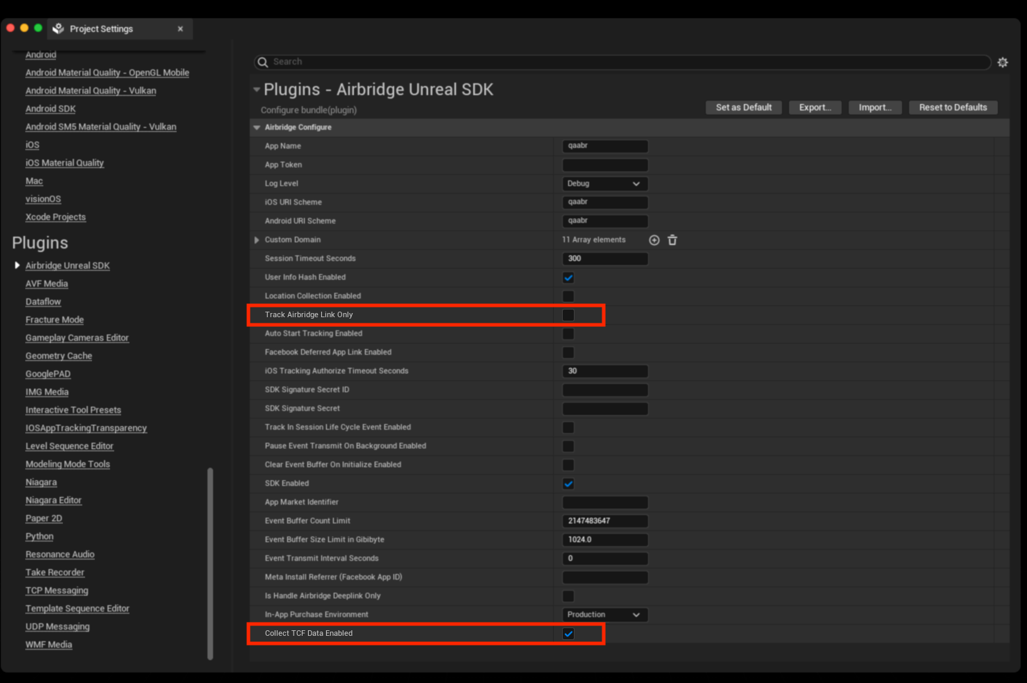Screen dimensions: 1027x683
Task: Remove all Custom Domain array elements
Action: point(672,240)
